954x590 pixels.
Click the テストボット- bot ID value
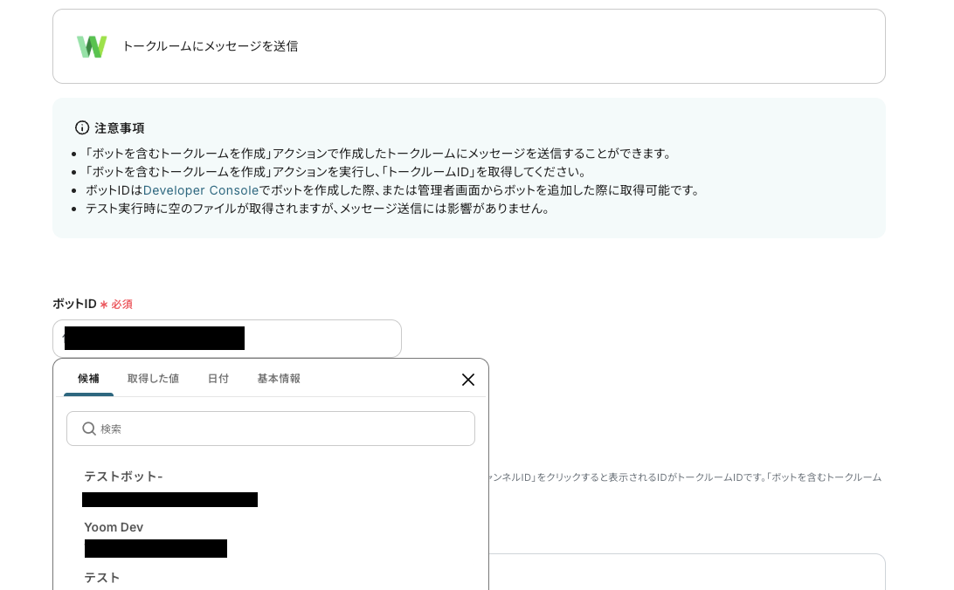click(x=170, y=499)
